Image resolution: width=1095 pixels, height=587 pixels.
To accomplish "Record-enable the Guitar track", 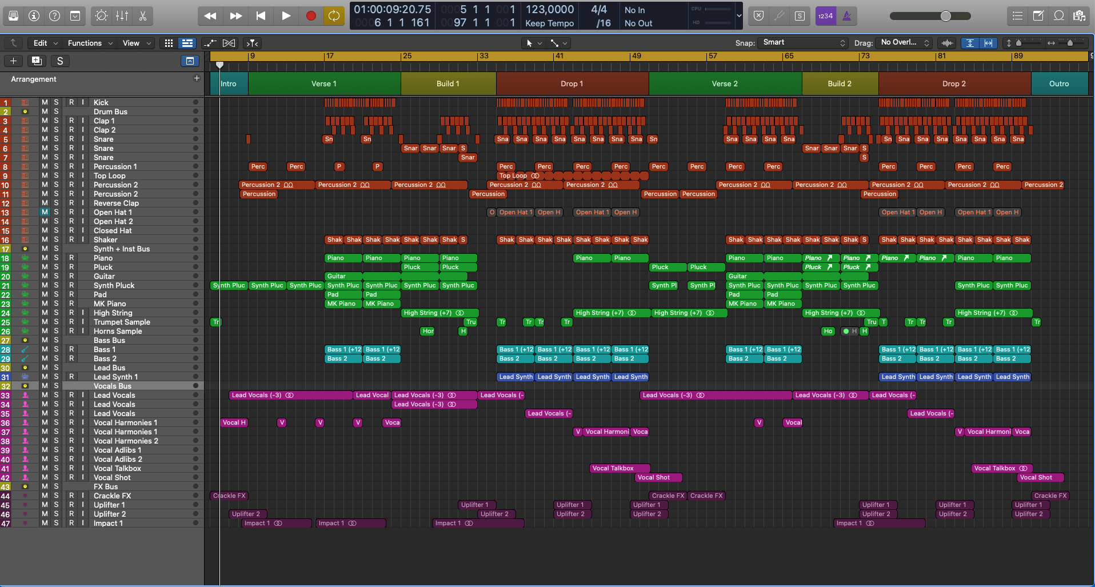I will tap(71, 276).
